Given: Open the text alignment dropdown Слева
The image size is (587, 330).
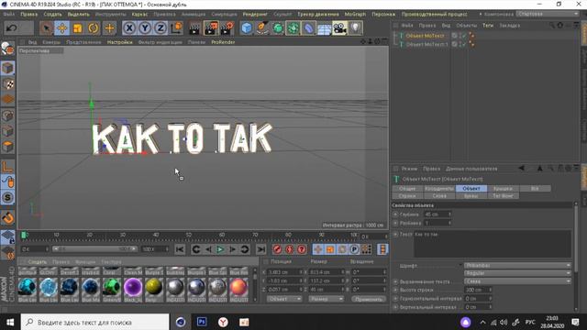Looking at the screenshot, I should pyautogui.click(x=517, y=281).
